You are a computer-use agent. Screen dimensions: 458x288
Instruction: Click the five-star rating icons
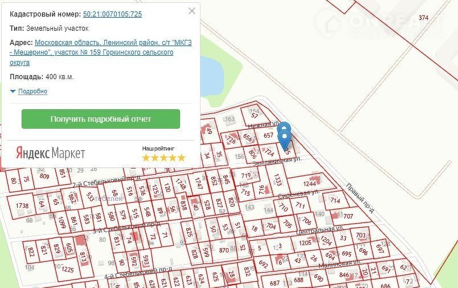click(x=163, y=158)
